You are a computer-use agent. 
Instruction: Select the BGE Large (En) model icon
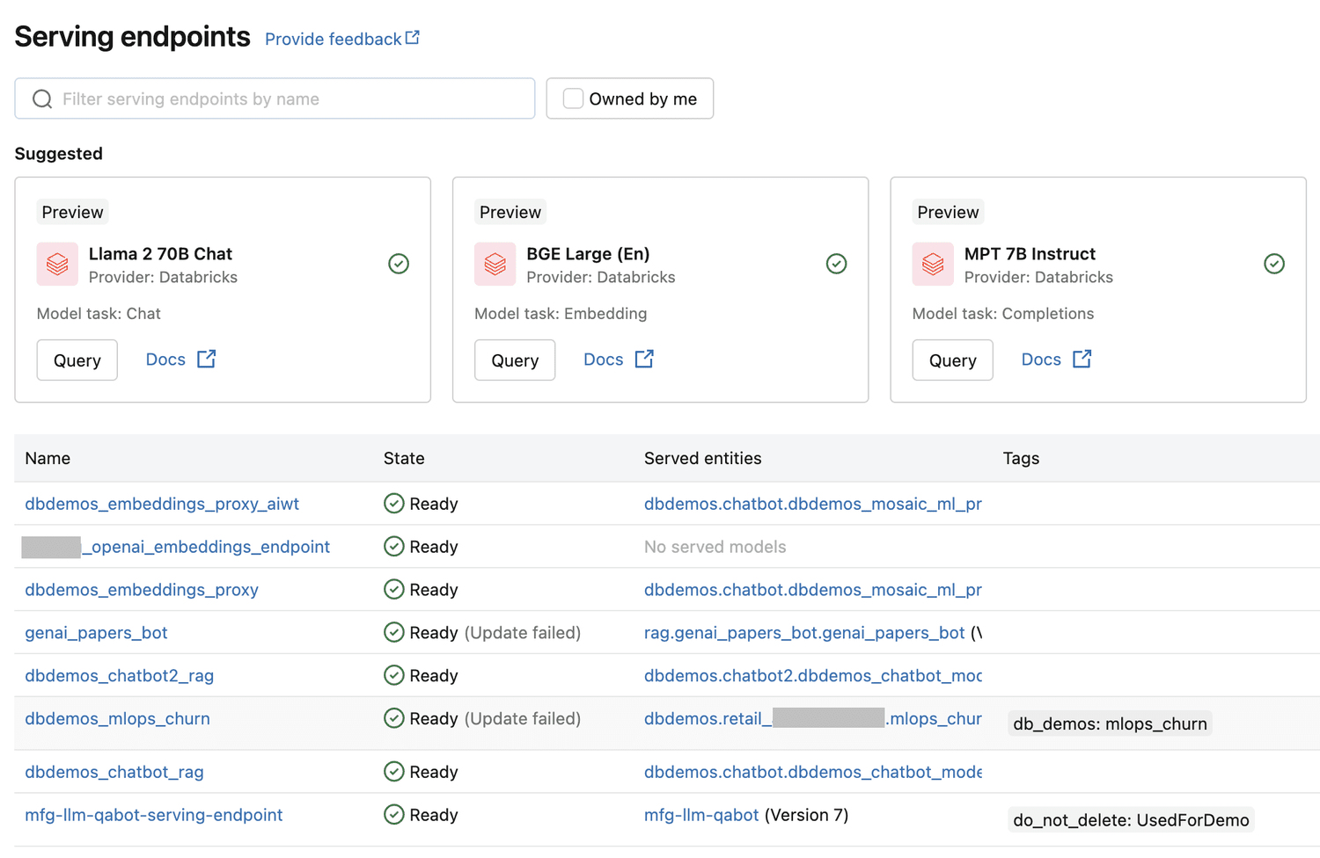point(495,264)
